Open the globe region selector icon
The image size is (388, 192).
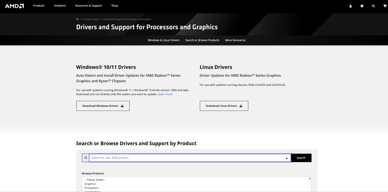pyautogui.click(x=362, y=6)
